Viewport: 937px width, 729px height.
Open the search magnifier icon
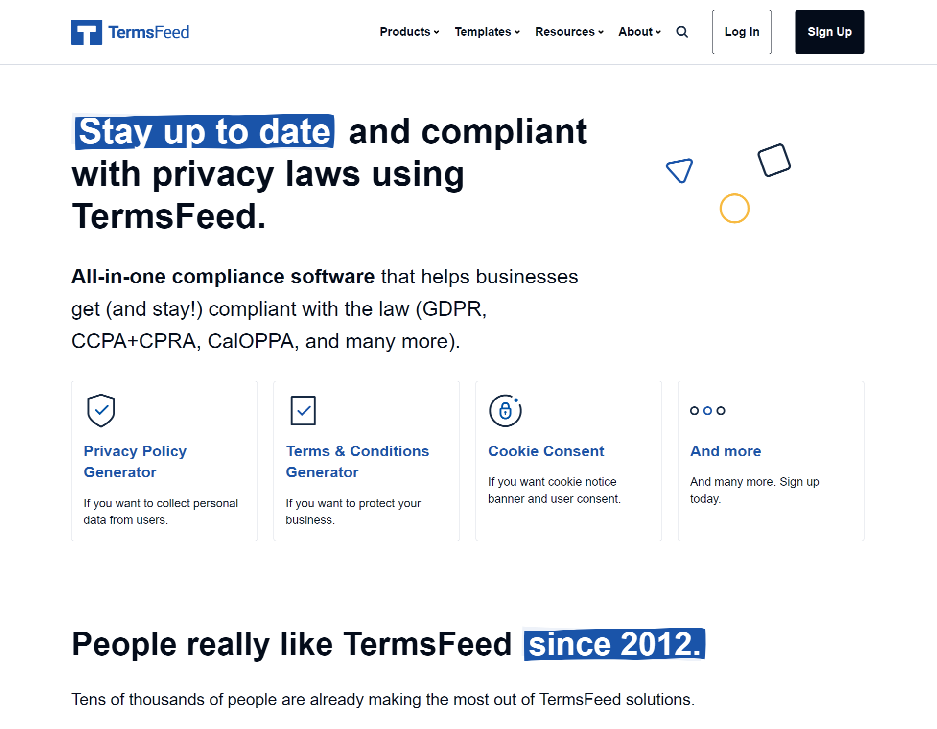pyautogui.click(x=682, y=32)
